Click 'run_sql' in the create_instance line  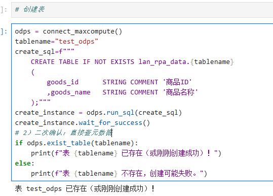(121, 113)
